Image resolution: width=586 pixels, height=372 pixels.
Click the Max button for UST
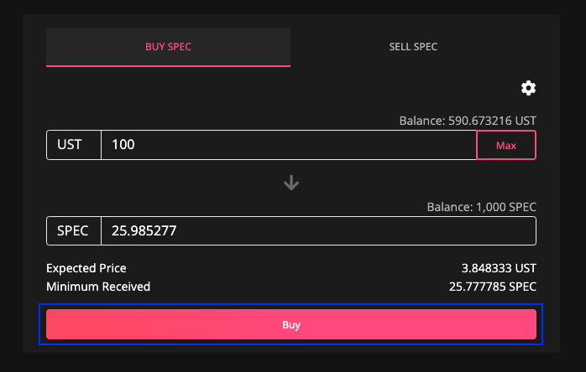click(506, 145)
